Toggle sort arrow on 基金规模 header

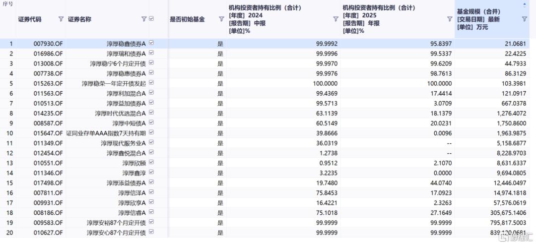click(525, 5)
